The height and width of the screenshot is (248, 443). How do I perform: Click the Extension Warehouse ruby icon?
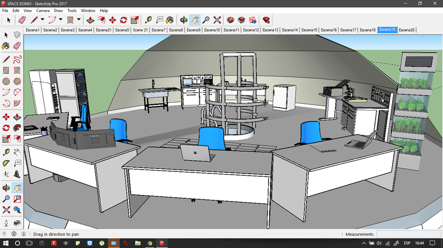[266, 19]
